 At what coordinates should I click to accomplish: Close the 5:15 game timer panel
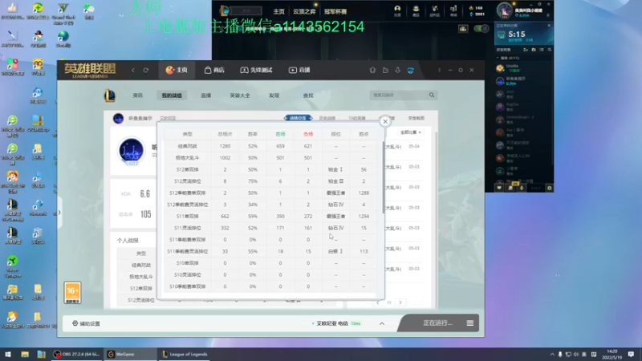(549, 26)
